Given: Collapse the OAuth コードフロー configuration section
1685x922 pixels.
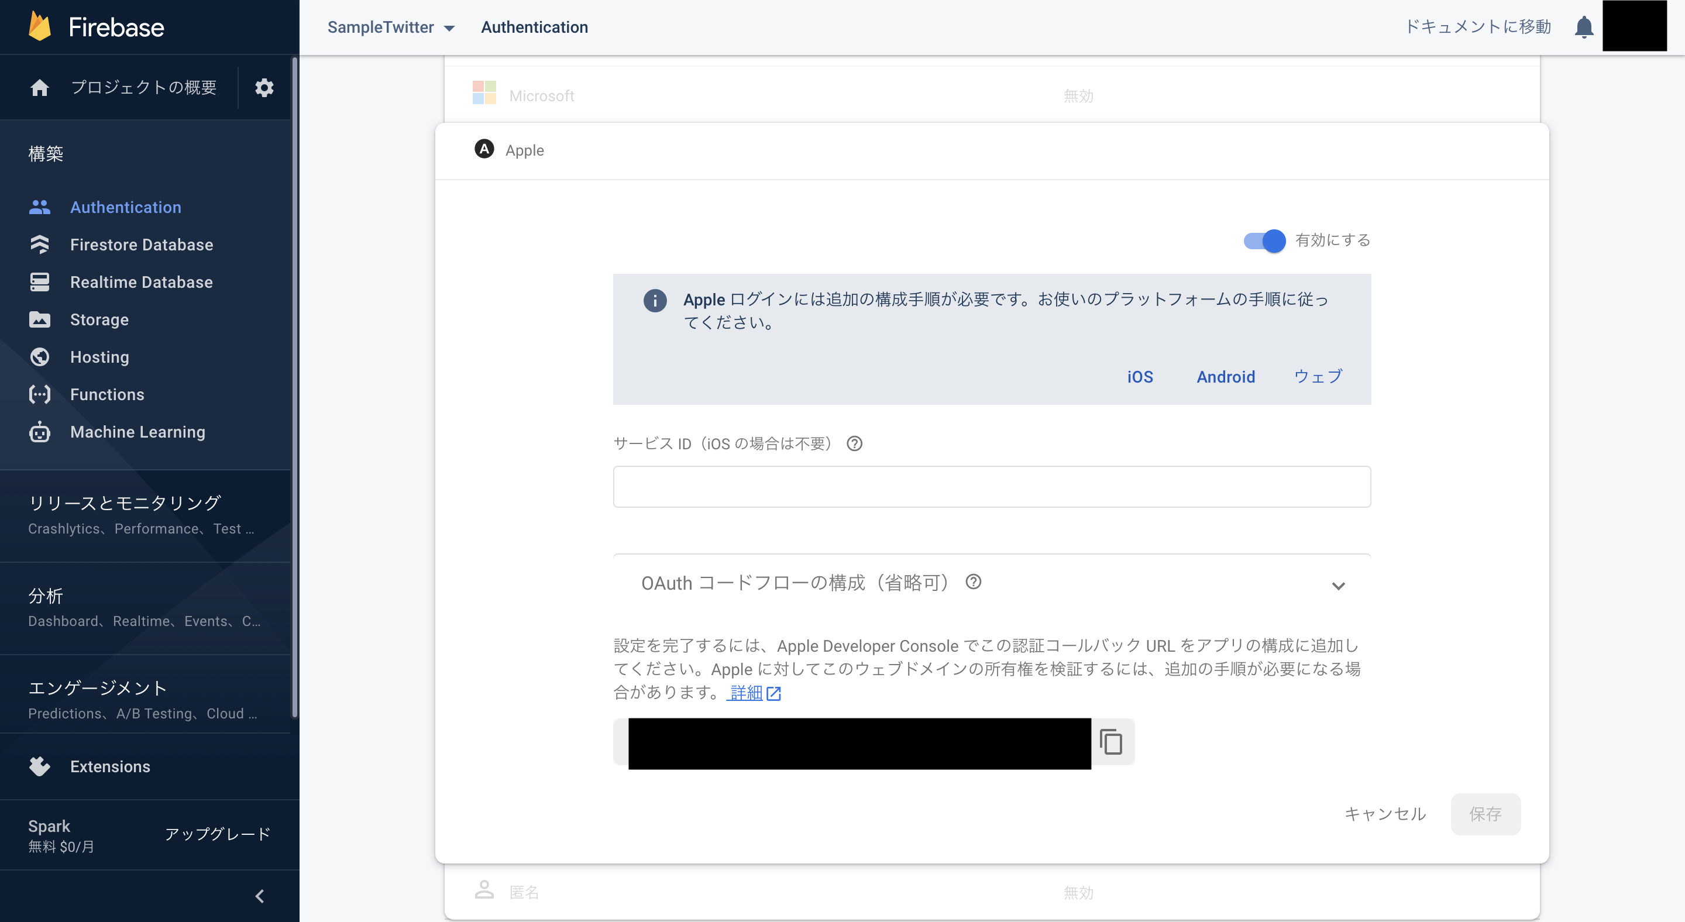Looking at the screenshot, I should click(1338, 585).
